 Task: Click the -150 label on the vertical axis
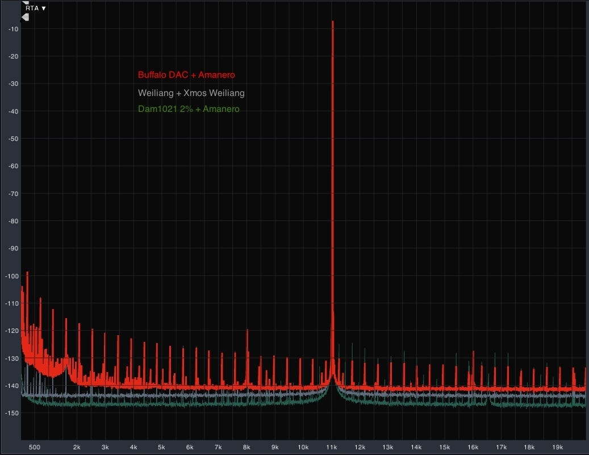click(x=12, y=413)
